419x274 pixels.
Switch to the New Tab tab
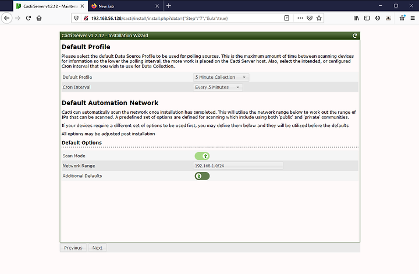[x=125, y=6]
